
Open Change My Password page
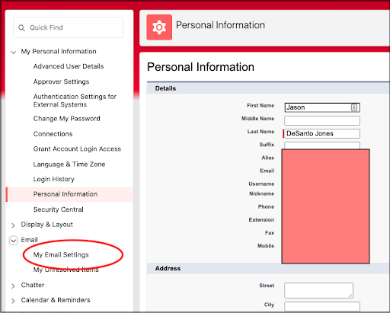(x=66, y=119)
